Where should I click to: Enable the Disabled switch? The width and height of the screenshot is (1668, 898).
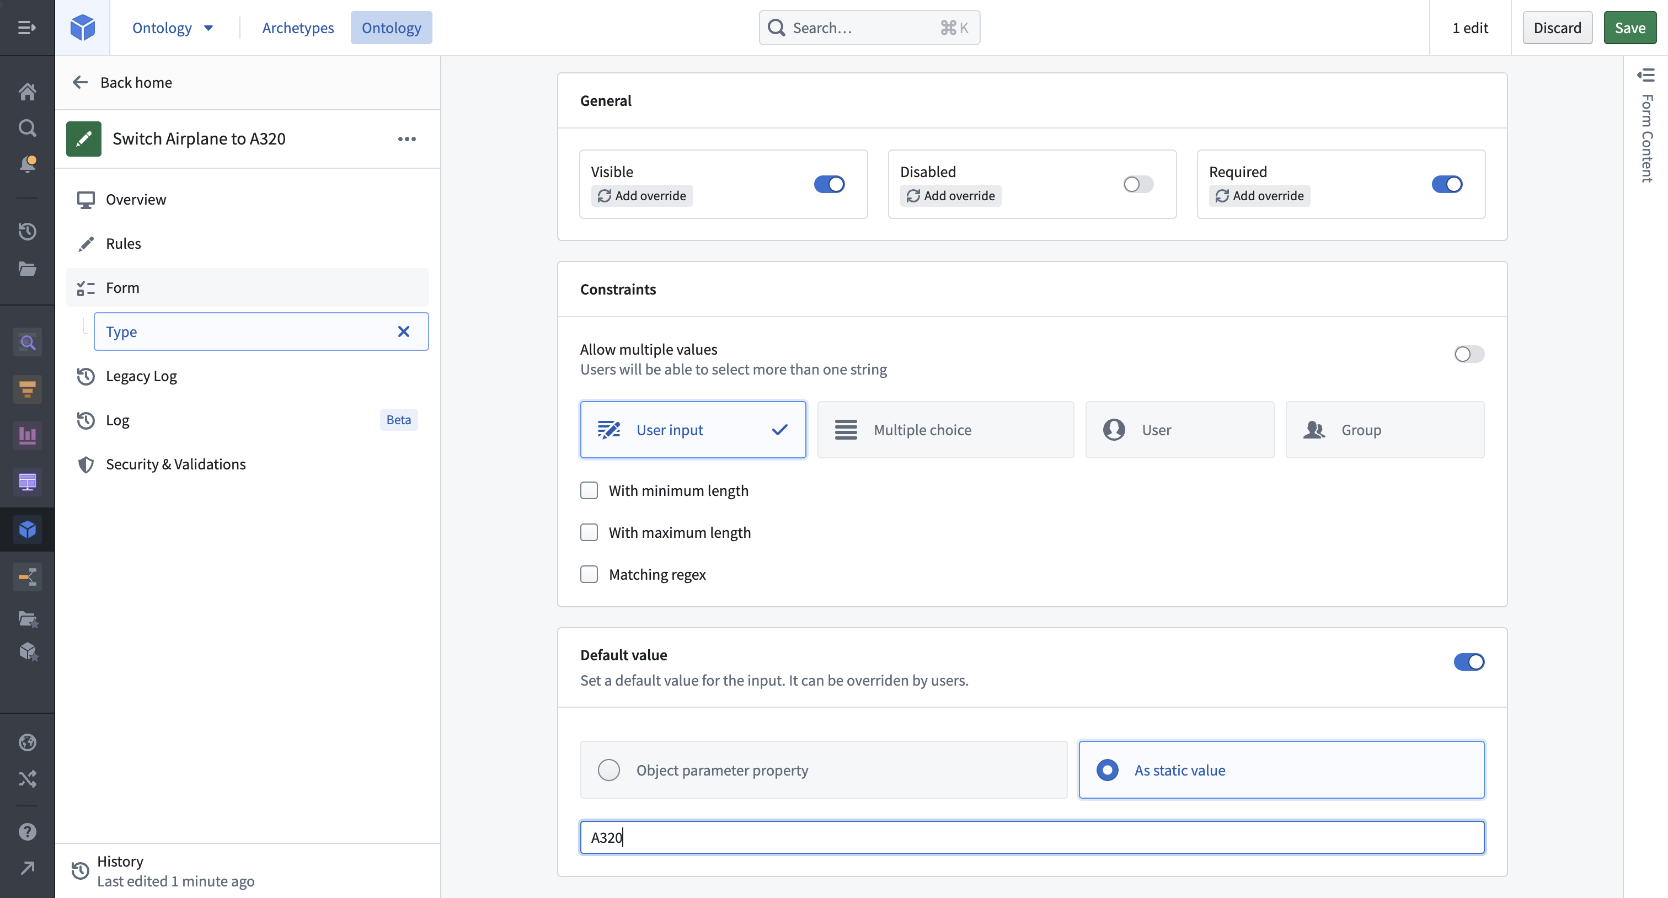click(x=1138, y=184)
